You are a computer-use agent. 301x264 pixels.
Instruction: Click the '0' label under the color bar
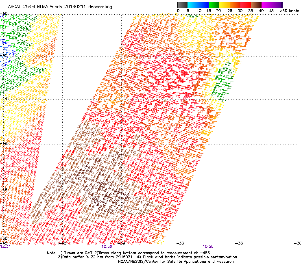178,11
